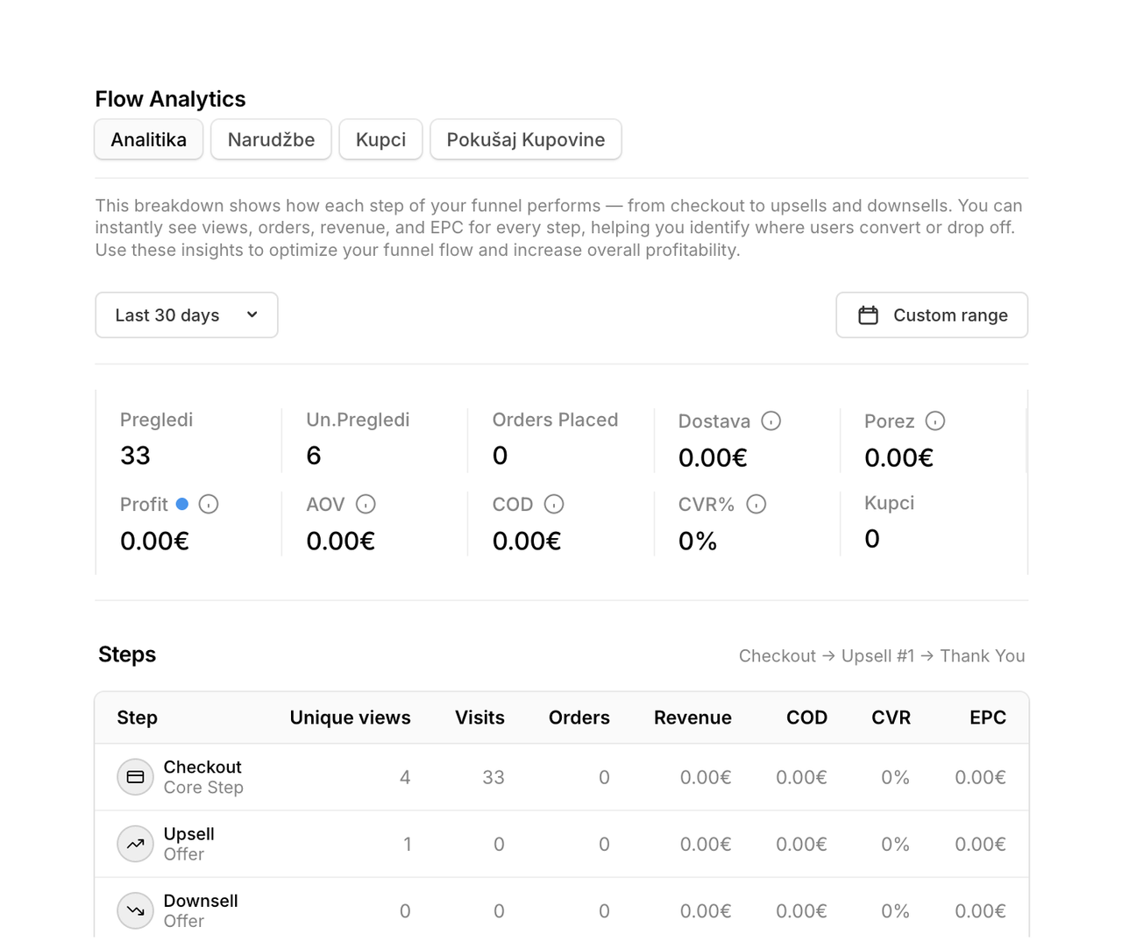Click the Checkout credit card step icon
Image resolution: width=1122 pixels, height=941 pixels.
pyautogui.click(x=135, y=777)
